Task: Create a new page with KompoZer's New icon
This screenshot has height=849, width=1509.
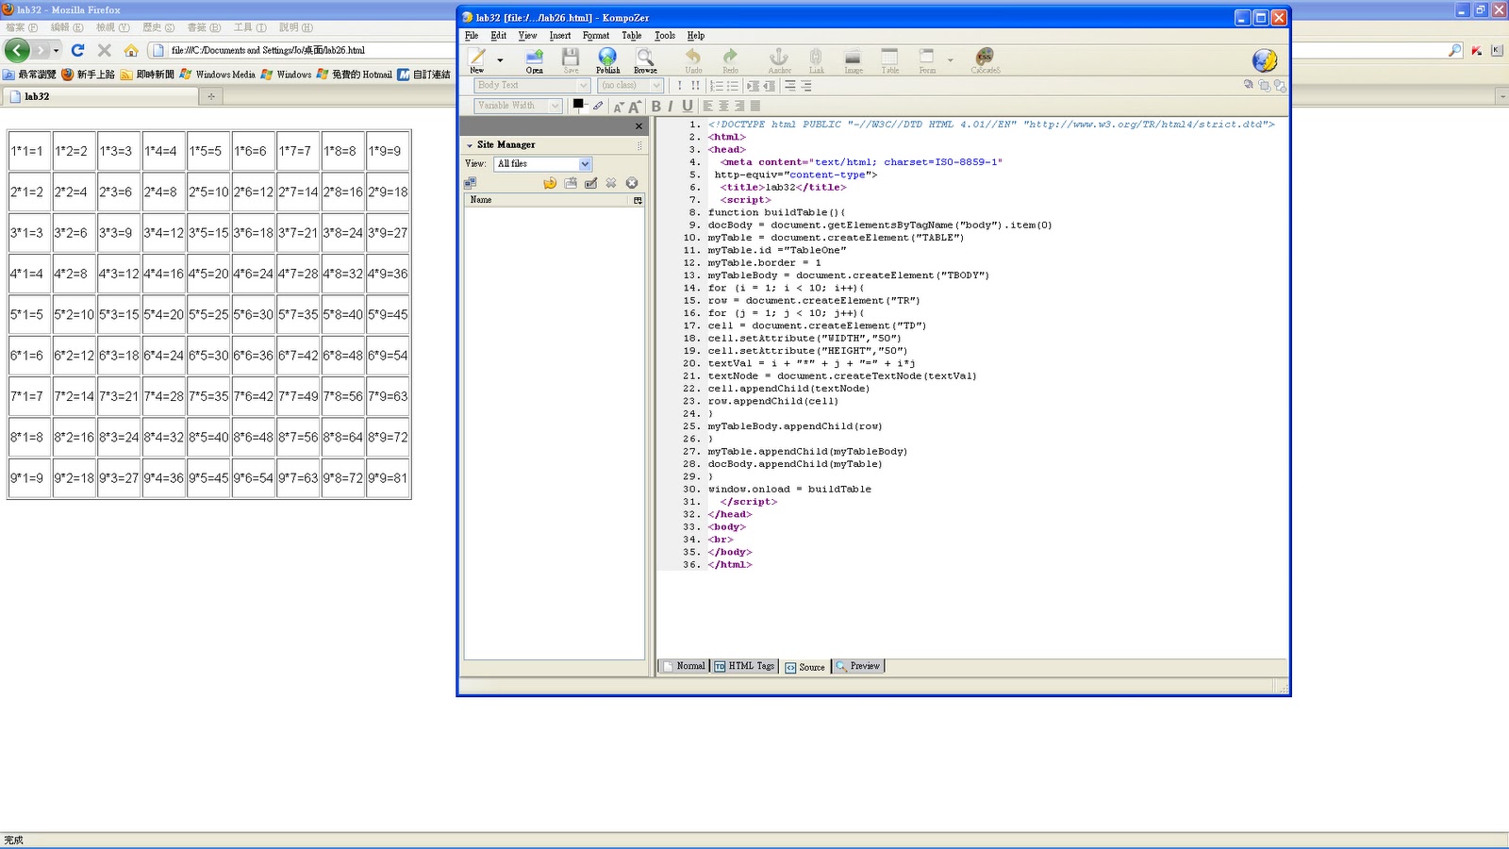Action: (477, 60)
